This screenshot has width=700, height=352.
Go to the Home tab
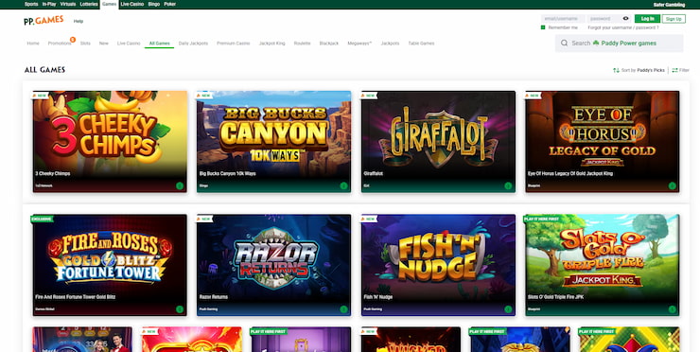click(33, 44)
